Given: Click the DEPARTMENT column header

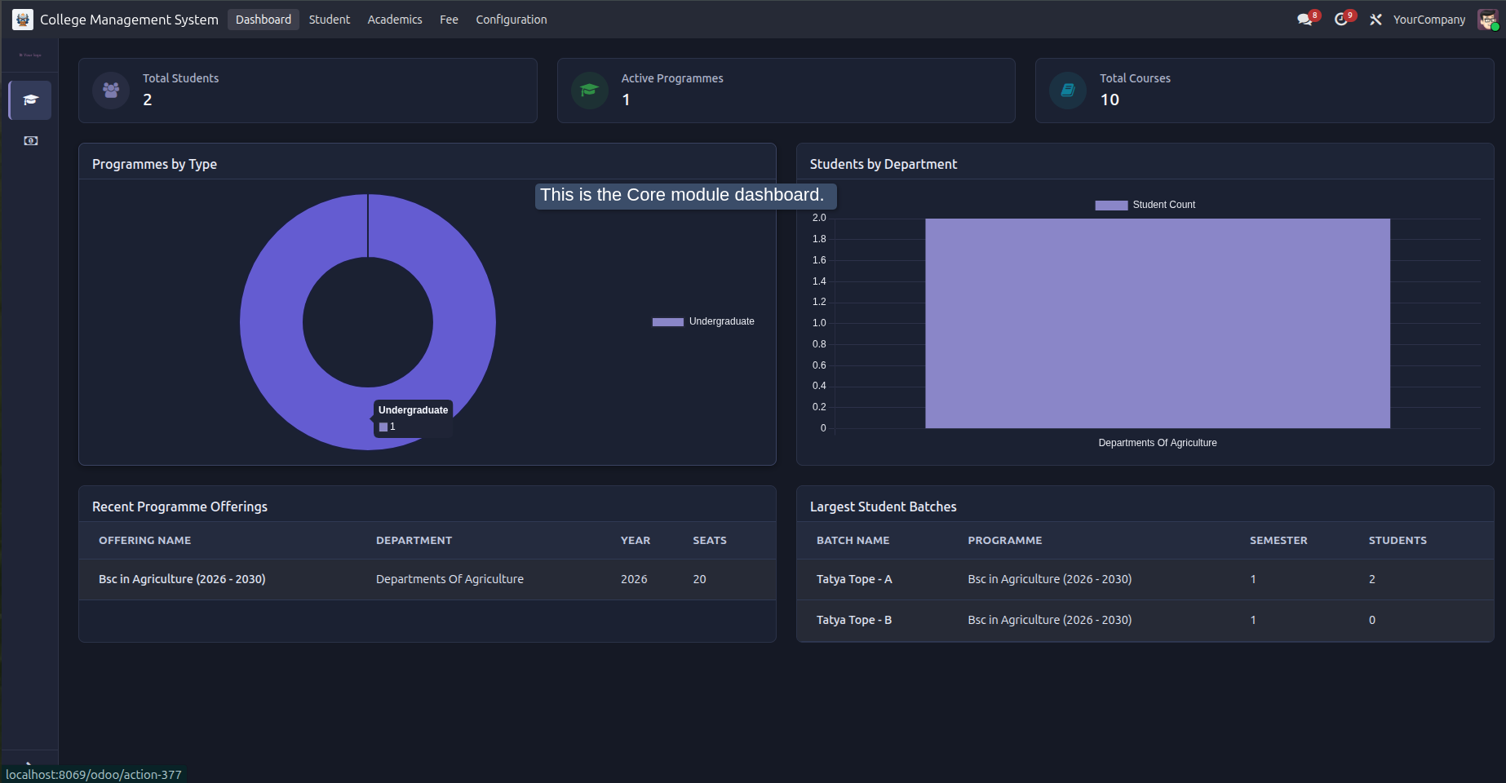Looking at the screenshot, I should tap(414, 541).
